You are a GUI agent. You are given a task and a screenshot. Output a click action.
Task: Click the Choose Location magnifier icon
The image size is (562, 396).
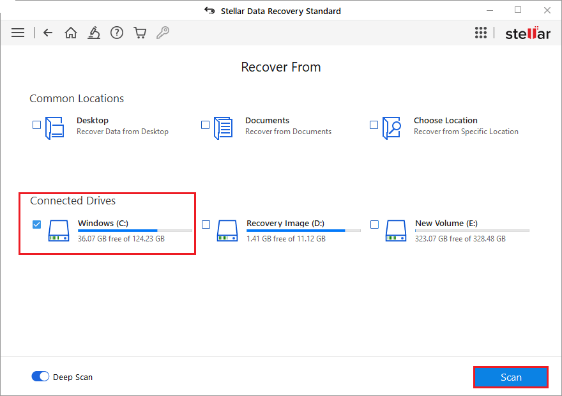(391, 128)
